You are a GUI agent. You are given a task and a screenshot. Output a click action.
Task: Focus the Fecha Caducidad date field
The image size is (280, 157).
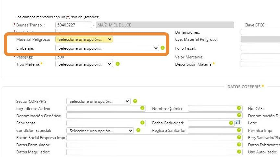208,123
